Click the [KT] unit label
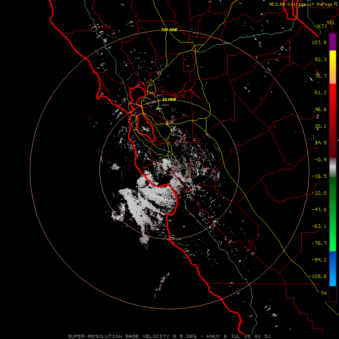339x339 pixels. [322, 26]
